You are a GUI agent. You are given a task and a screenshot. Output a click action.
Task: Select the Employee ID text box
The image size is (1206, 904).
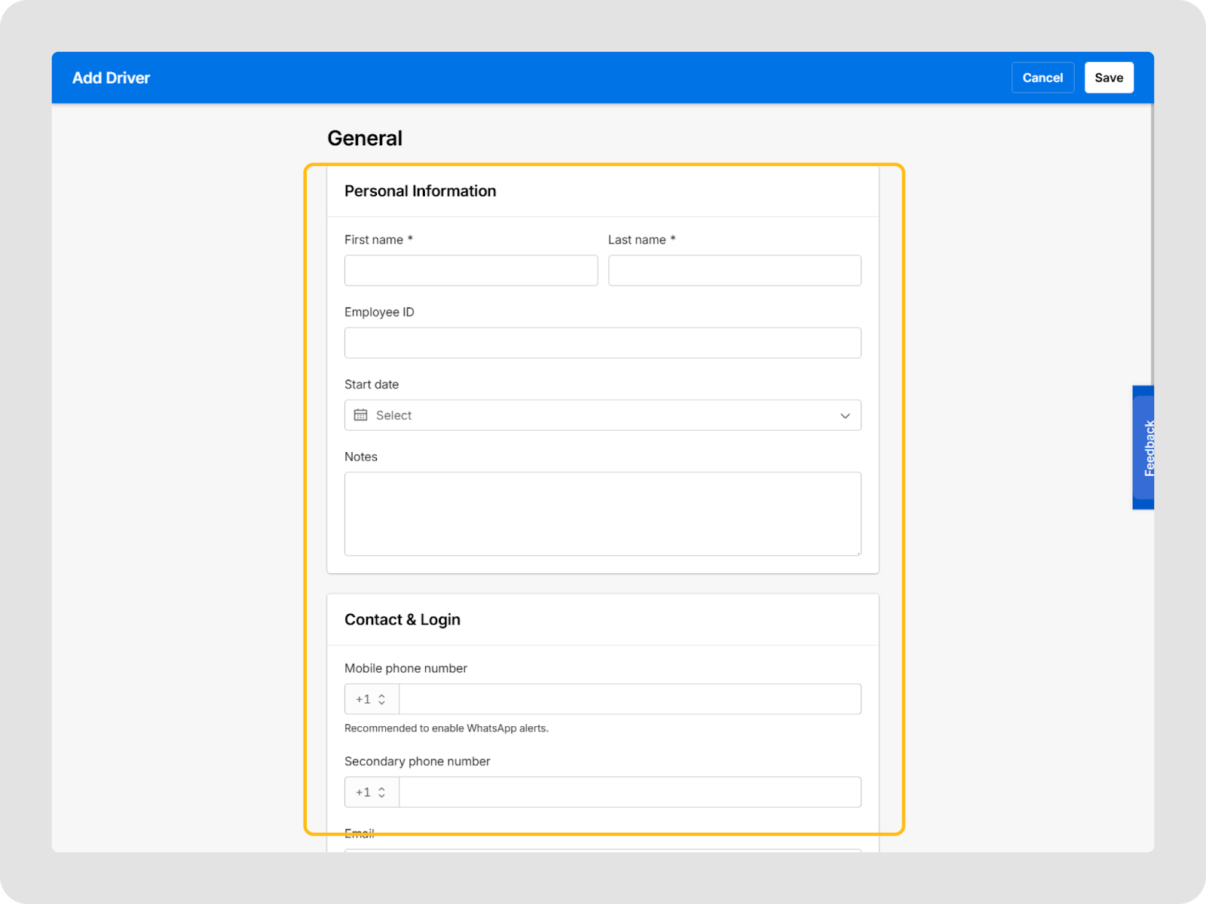602,343
